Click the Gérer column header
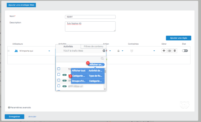Image resolution: width=201 pixels, height=122 pixels. point(164,44)
